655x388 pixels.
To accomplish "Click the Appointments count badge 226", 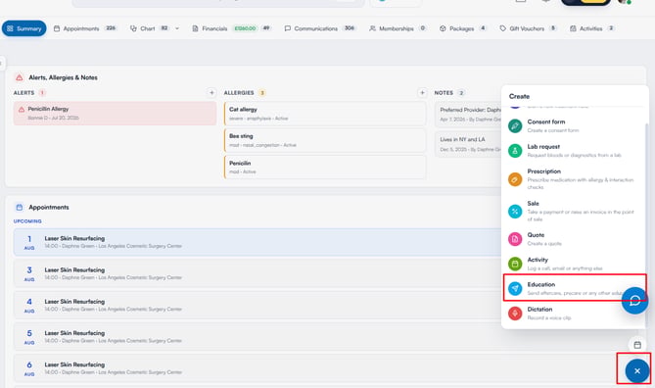I will (x=111, y=28).
